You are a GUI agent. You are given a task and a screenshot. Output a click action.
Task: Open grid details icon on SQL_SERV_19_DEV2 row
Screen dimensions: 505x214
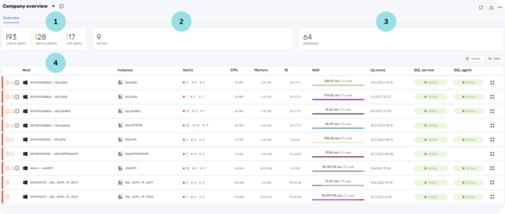tap(492, 197)
